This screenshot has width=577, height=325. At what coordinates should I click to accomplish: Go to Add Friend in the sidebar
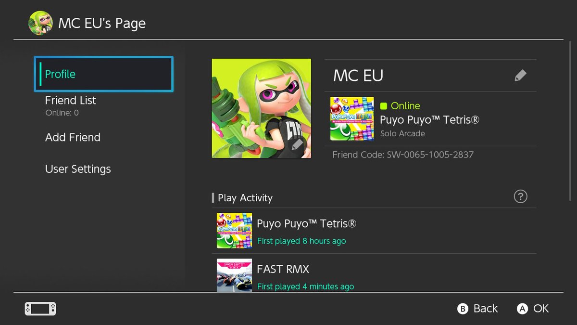73,137
